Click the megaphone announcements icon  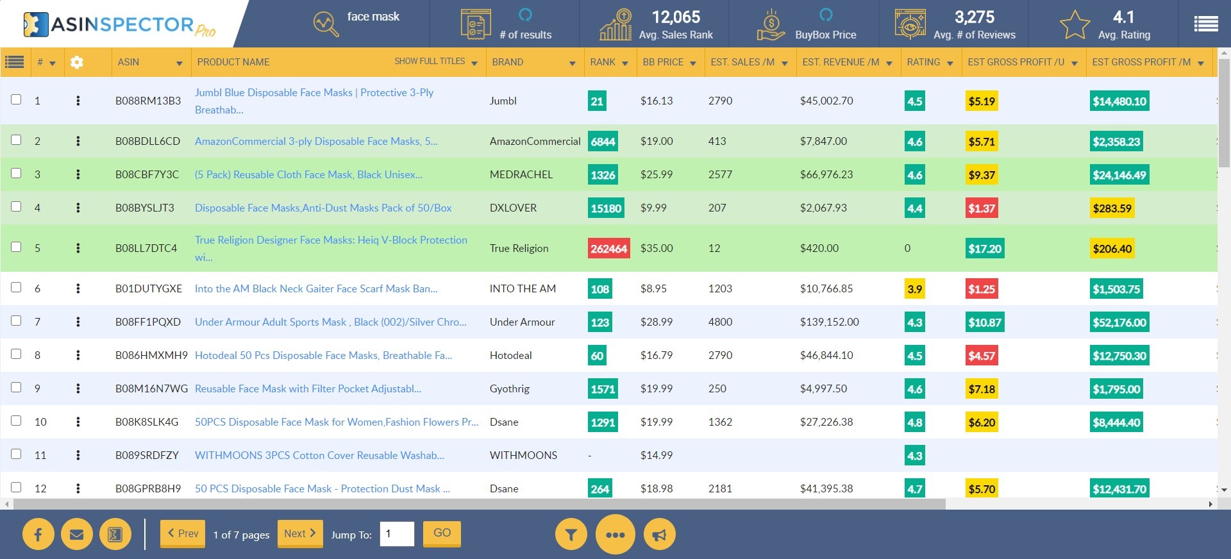tap(660, 535)
